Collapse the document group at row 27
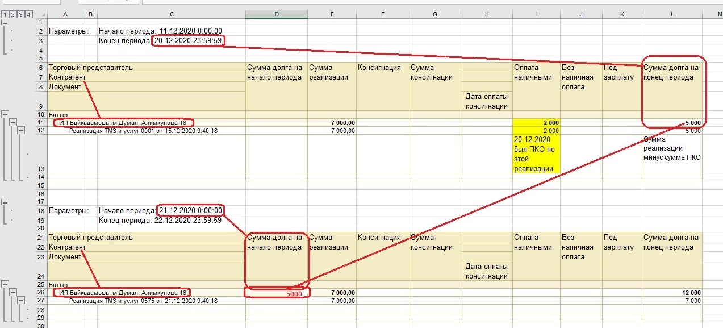This screenshot has width=723, height=328. [x=21, y=301]
